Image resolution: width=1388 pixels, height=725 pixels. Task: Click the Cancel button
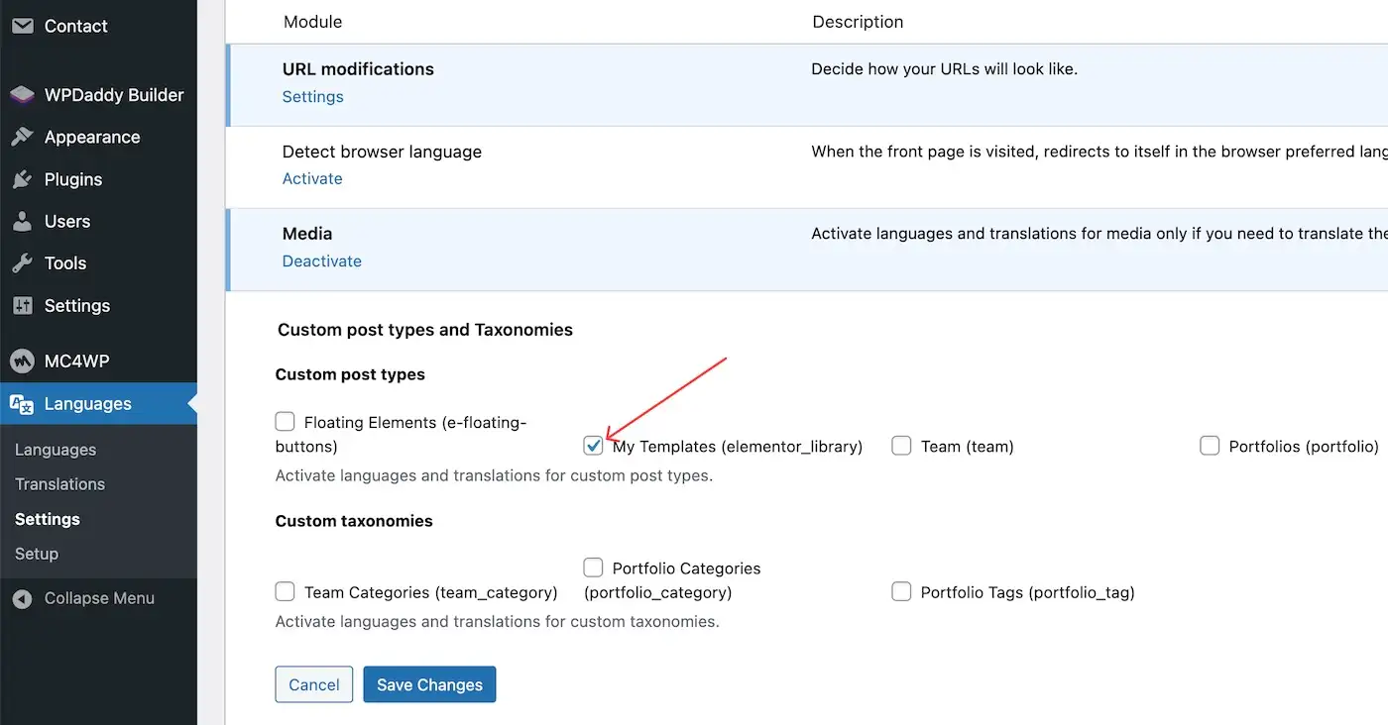(x=313, y=684)
